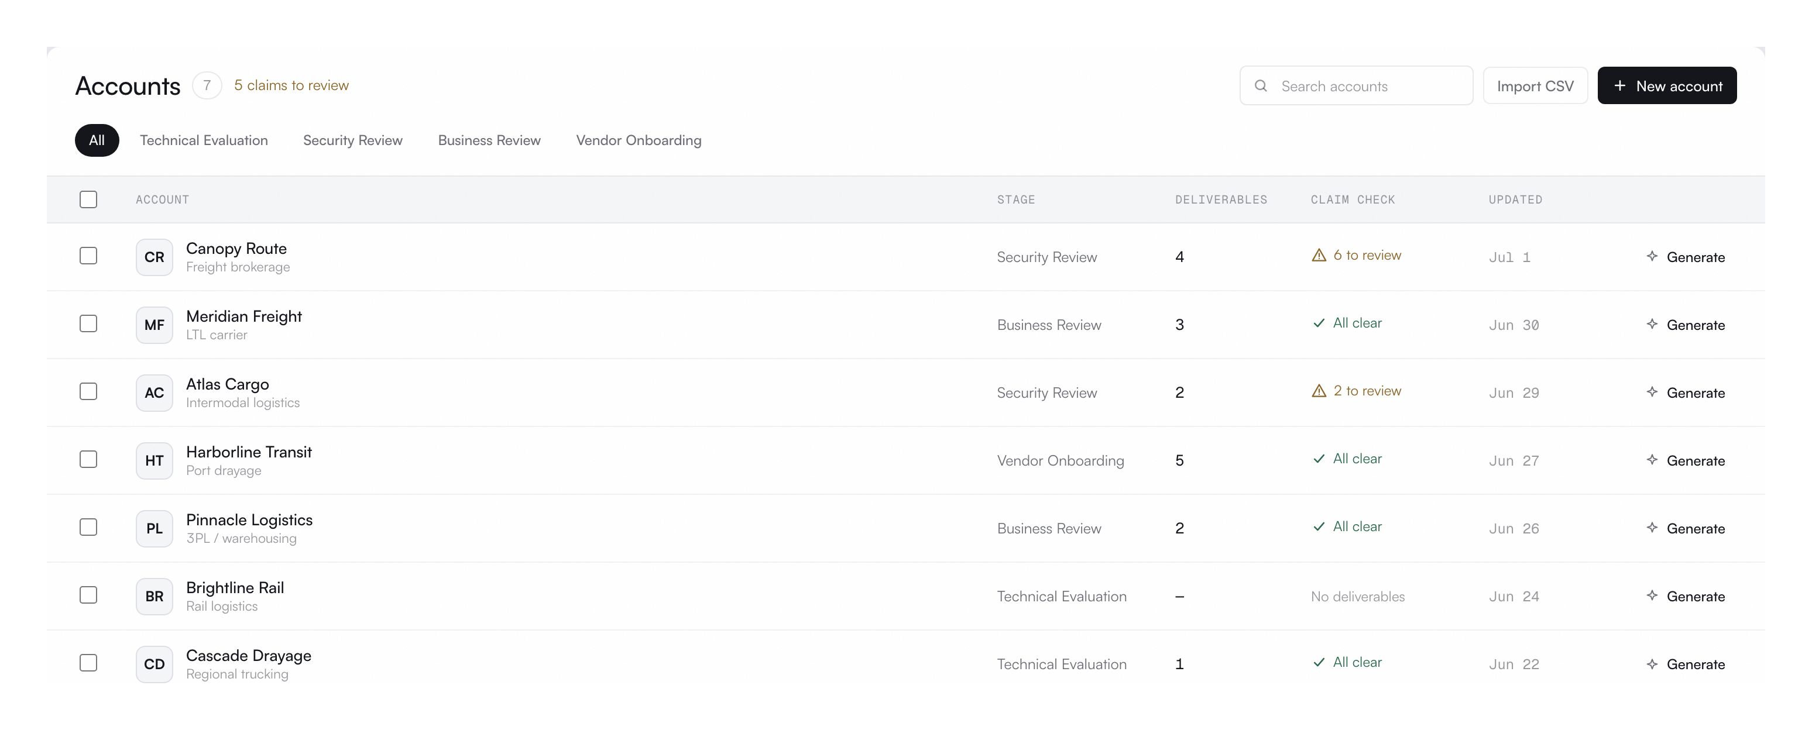The image size is (1812, 730).
Task: Open the Harborline Transit account name
Action: point(249,452)
